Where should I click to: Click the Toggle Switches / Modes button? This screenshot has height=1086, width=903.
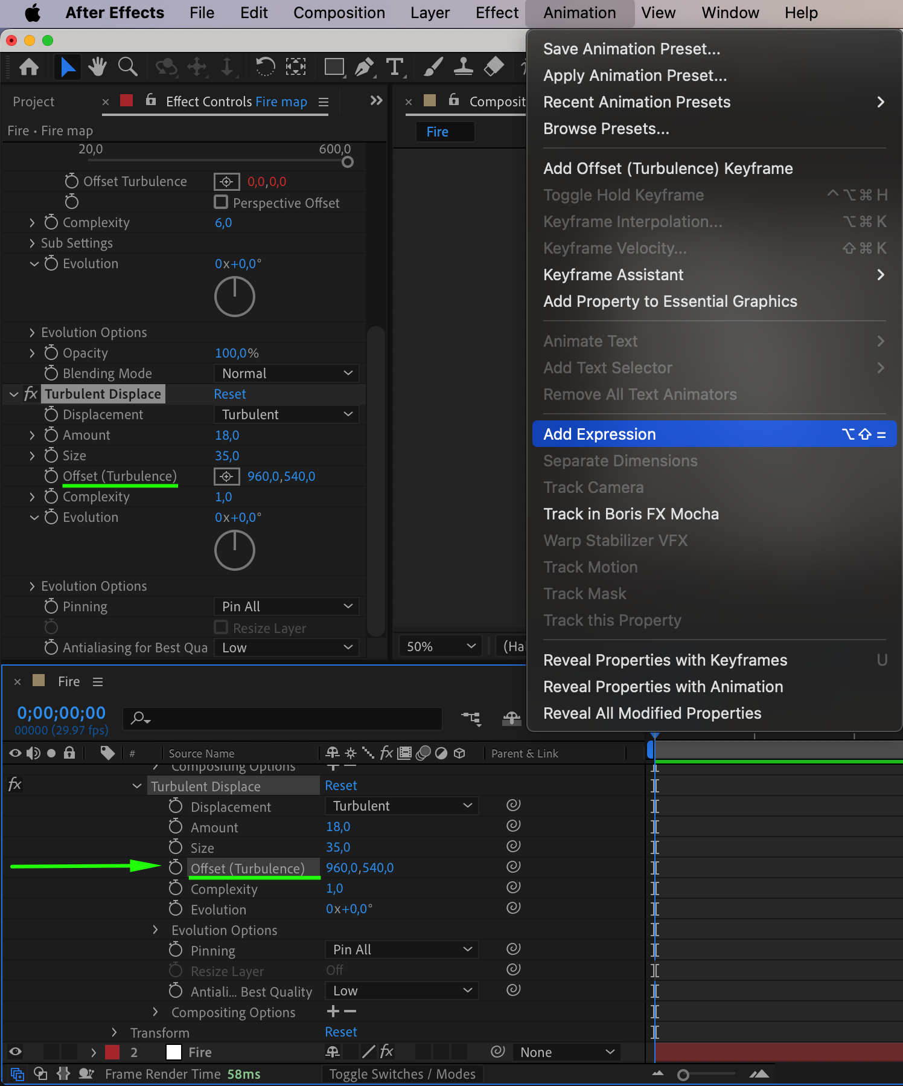pyautogui.click(x=402, y=1074)
